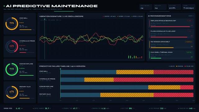199x112 pixels.
Task: Click the Conveyor Line blue healthy timeline segment
Action: pyautogui.click(x=104, y=87)
